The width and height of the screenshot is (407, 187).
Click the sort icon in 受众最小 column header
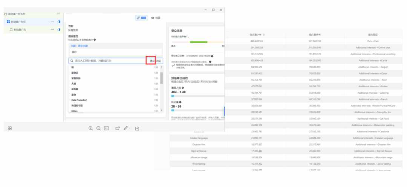[x=264, y=35]
